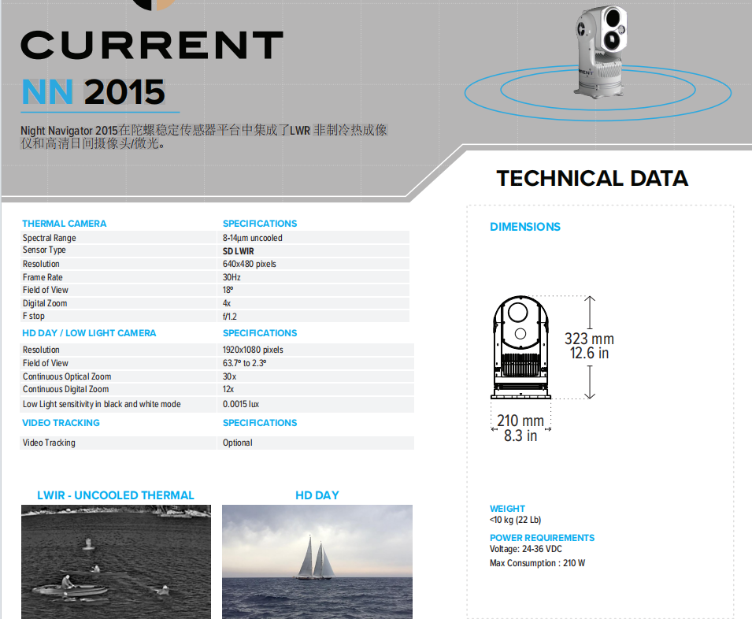Click the '30x' optical zoom value
The height and width of the screenshot is (619, 752).
point(229,376)
